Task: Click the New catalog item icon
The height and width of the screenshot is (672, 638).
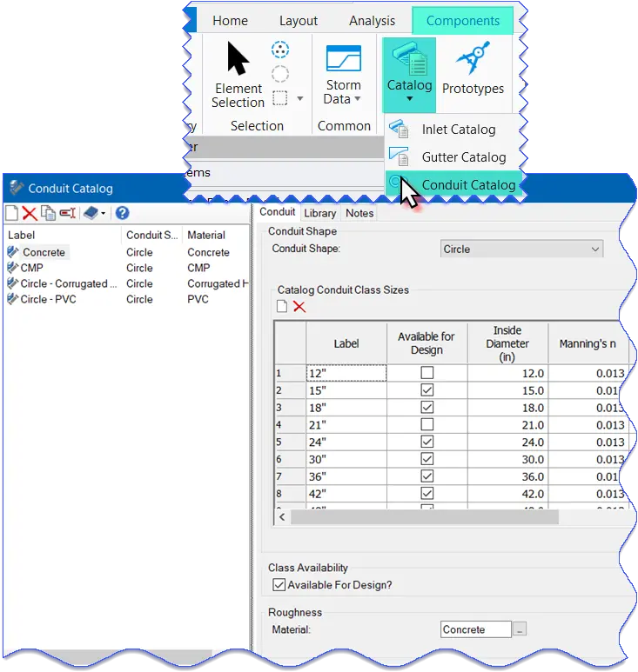Action: click(x=11, y=213)
